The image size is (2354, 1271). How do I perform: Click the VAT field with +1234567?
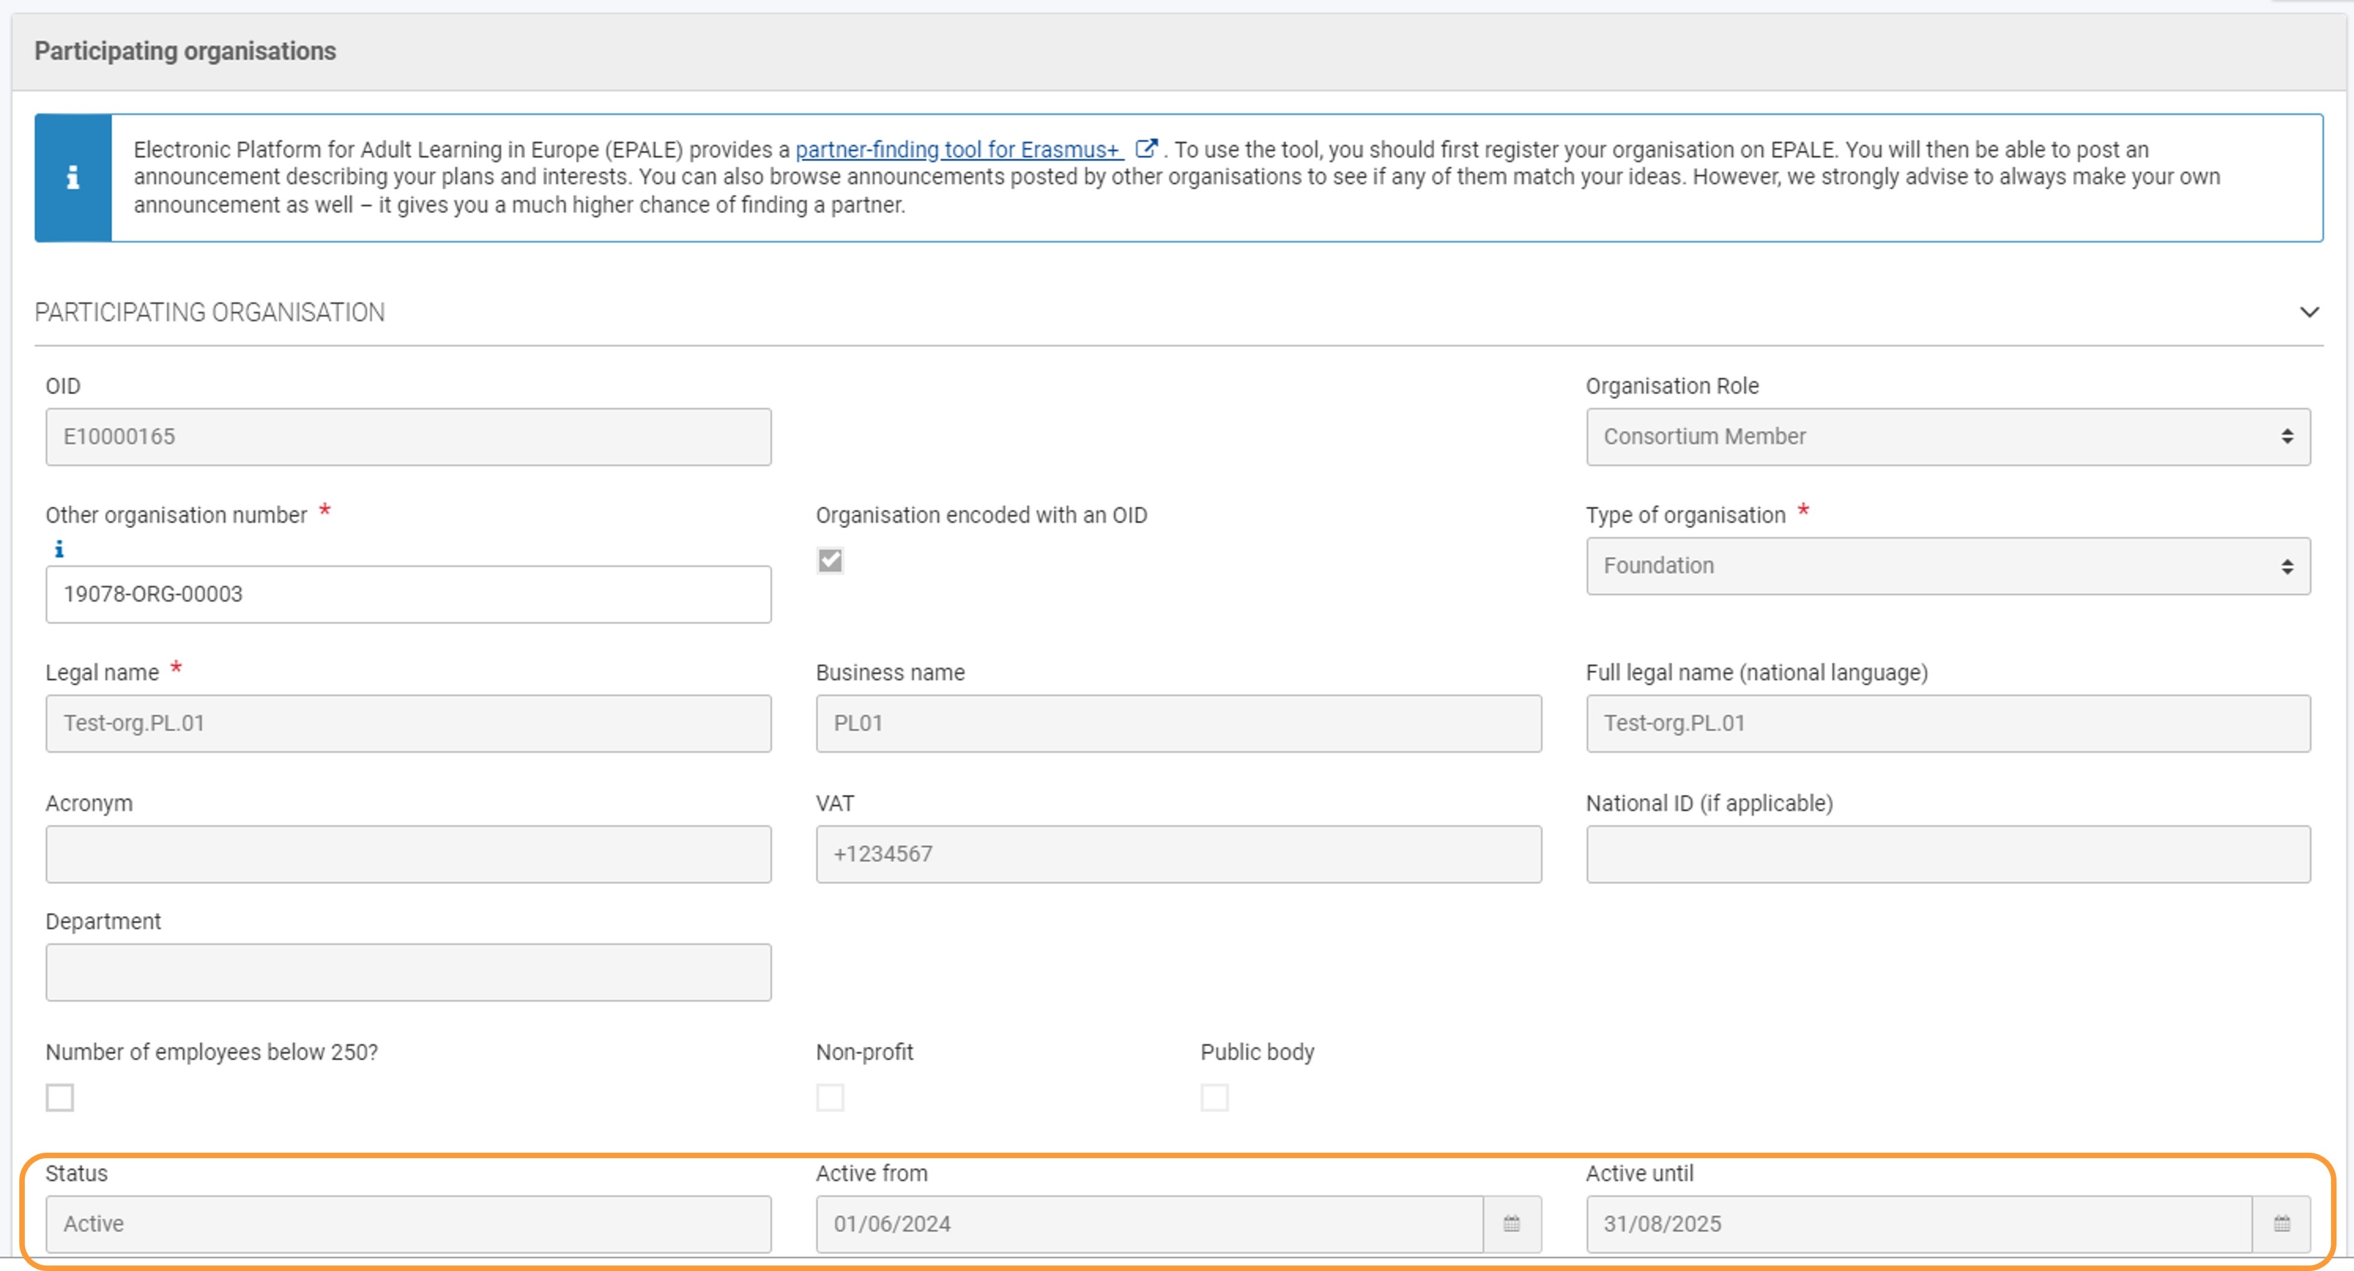point(1178,855)
